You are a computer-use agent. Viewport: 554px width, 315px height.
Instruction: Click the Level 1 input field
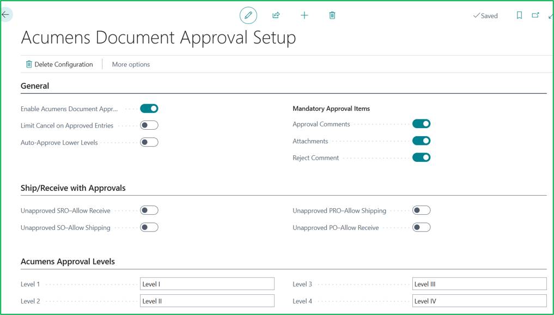[207, 284]
